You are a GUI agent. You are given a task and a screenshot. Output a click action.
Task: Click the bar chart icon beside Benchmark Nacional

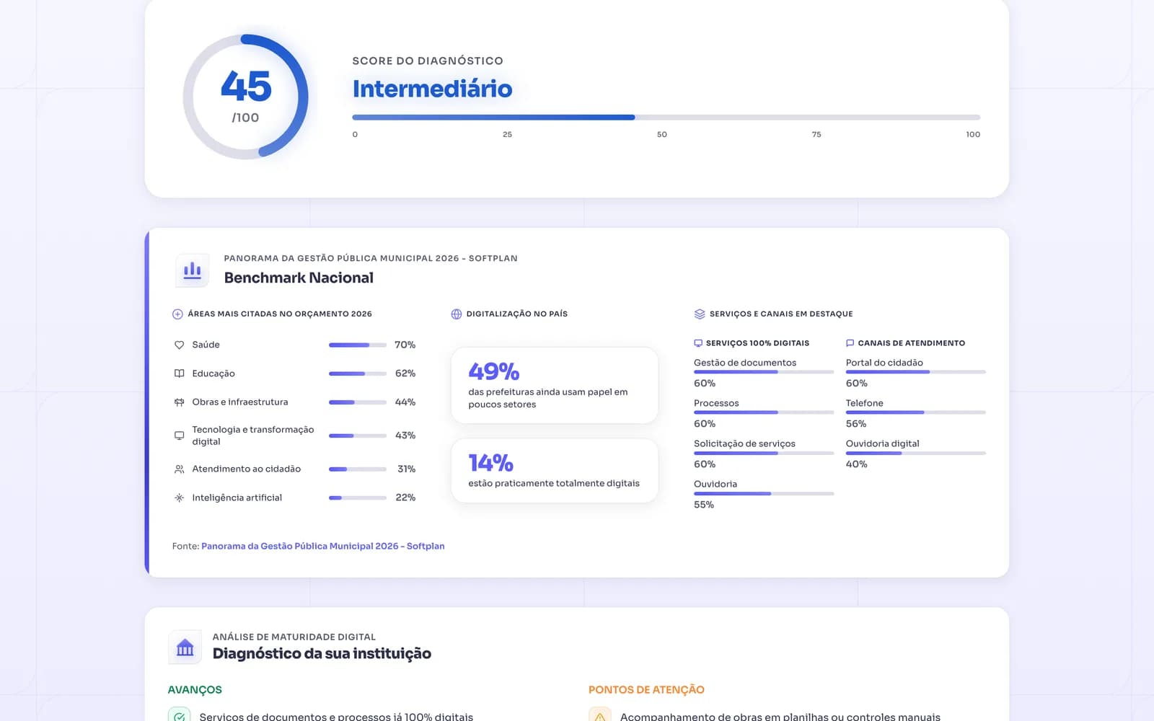192,270
